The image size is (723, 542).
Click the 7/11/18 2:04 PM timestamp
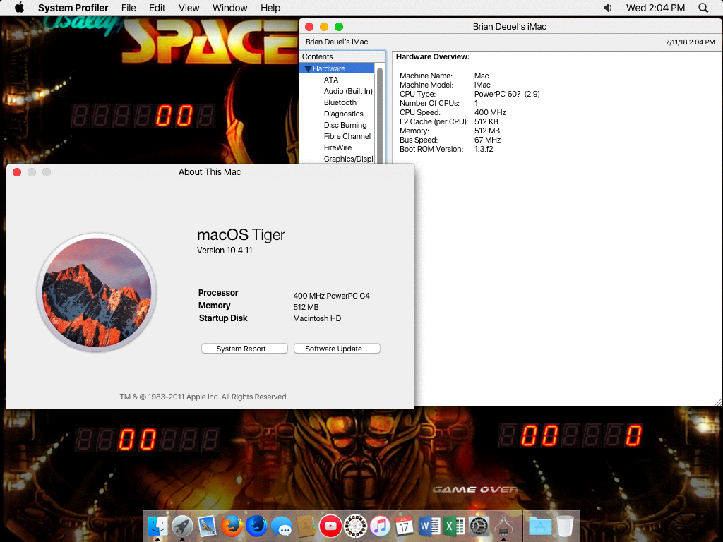690,42
